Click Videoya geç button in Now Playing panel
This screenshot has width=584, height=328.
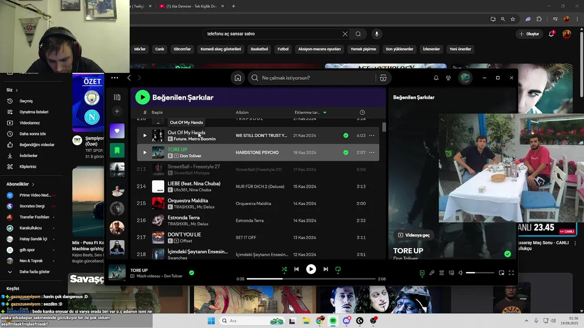coord(414,235)
